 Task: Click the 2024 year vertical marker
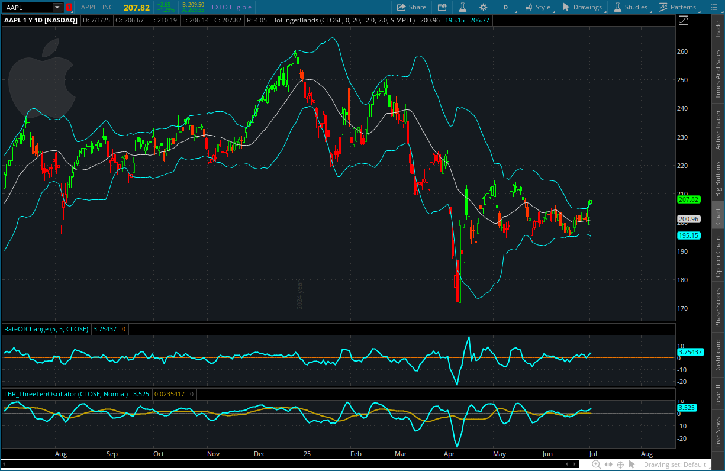click(299, 296)
